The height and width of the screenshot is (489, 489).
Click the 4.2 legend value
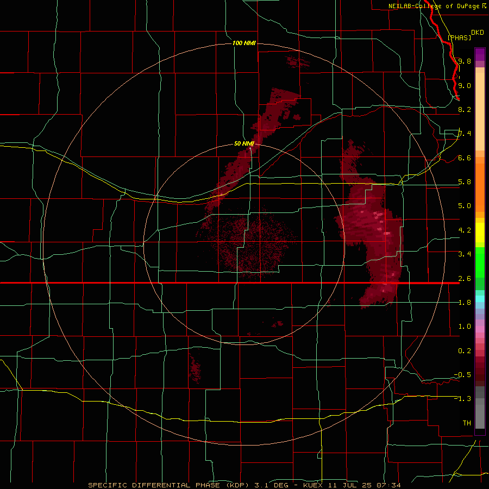coord(465,230)
